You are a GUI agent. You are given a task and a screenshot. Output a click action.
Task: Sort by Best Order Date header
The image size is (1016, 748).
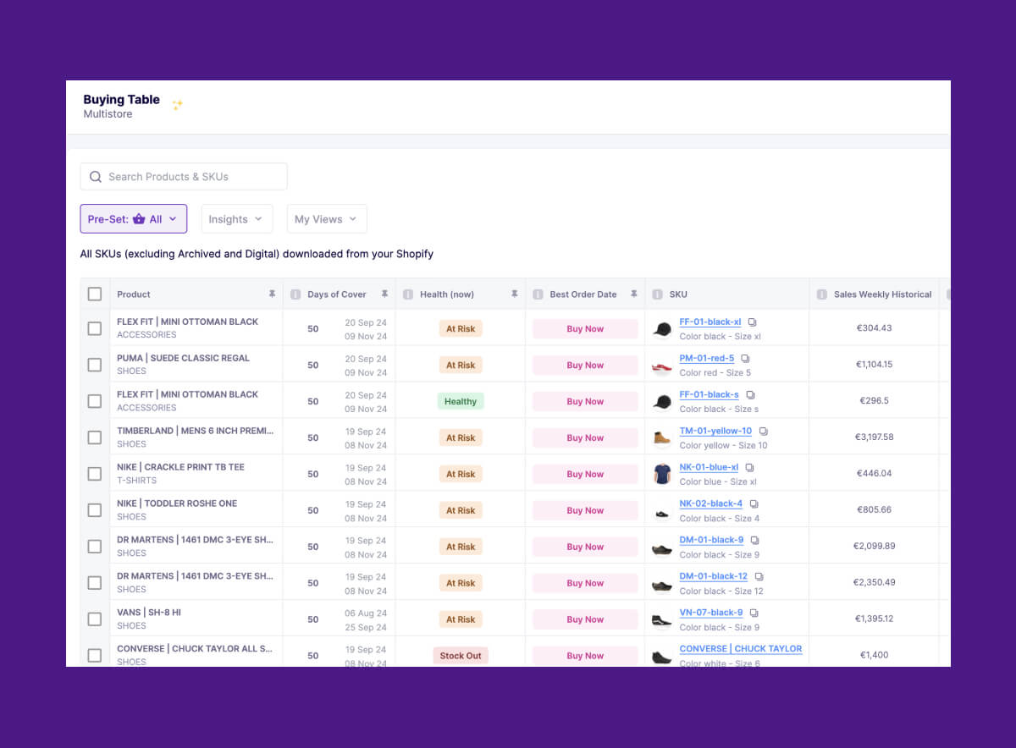[x=583, y=294]
